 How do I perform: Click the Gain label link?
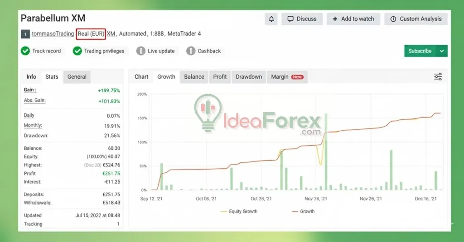[x=30, y=90]
